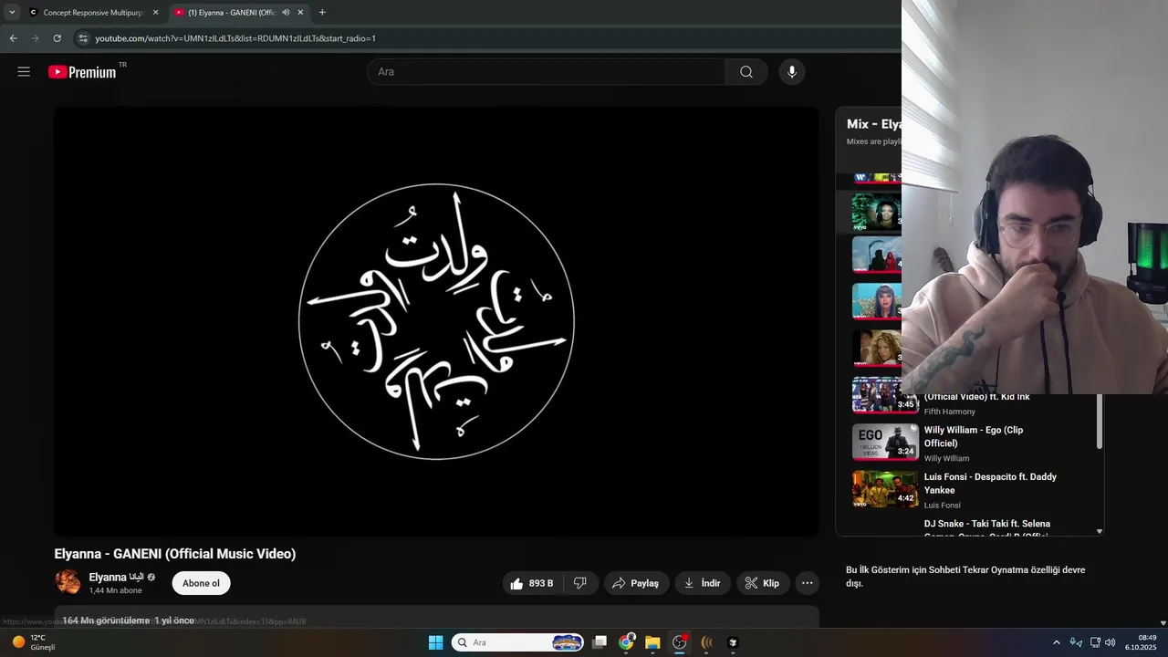1168x657 pixels.
Task: Open Elyanna channel avatar
Action: [68, 582]
